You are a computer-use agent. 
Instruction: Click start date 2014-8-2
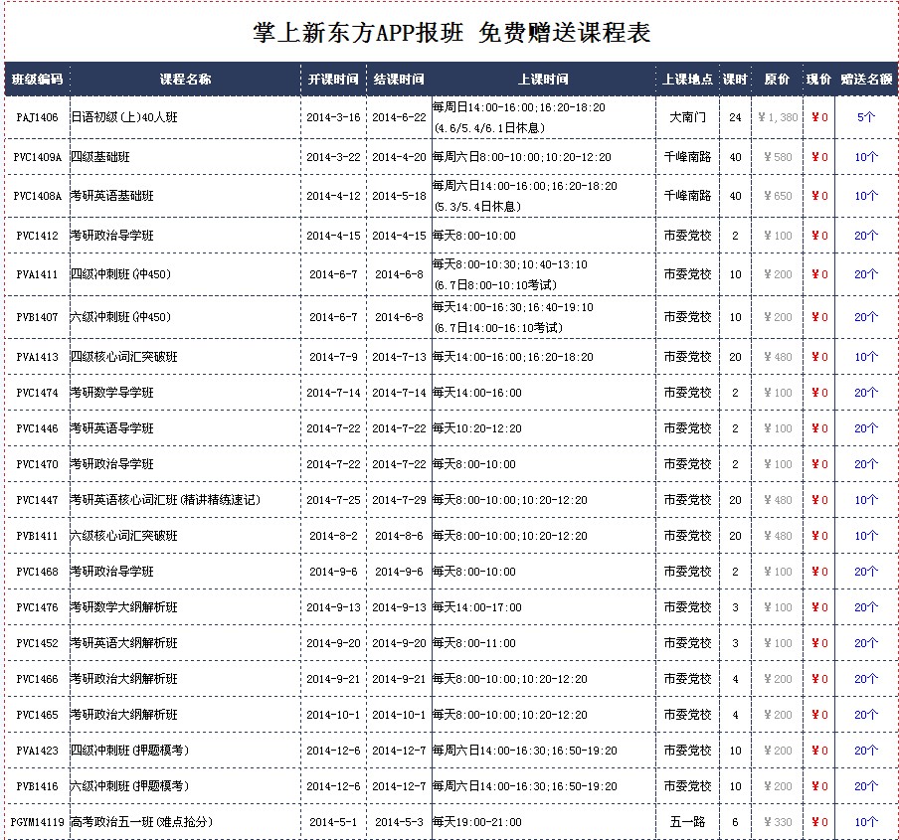333,537
